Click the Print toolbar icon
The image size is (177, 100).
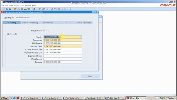click(x=25, y=9)
